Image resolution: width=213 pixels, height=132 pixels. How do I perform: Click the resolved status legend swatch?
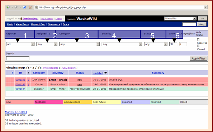coord(165,102)
